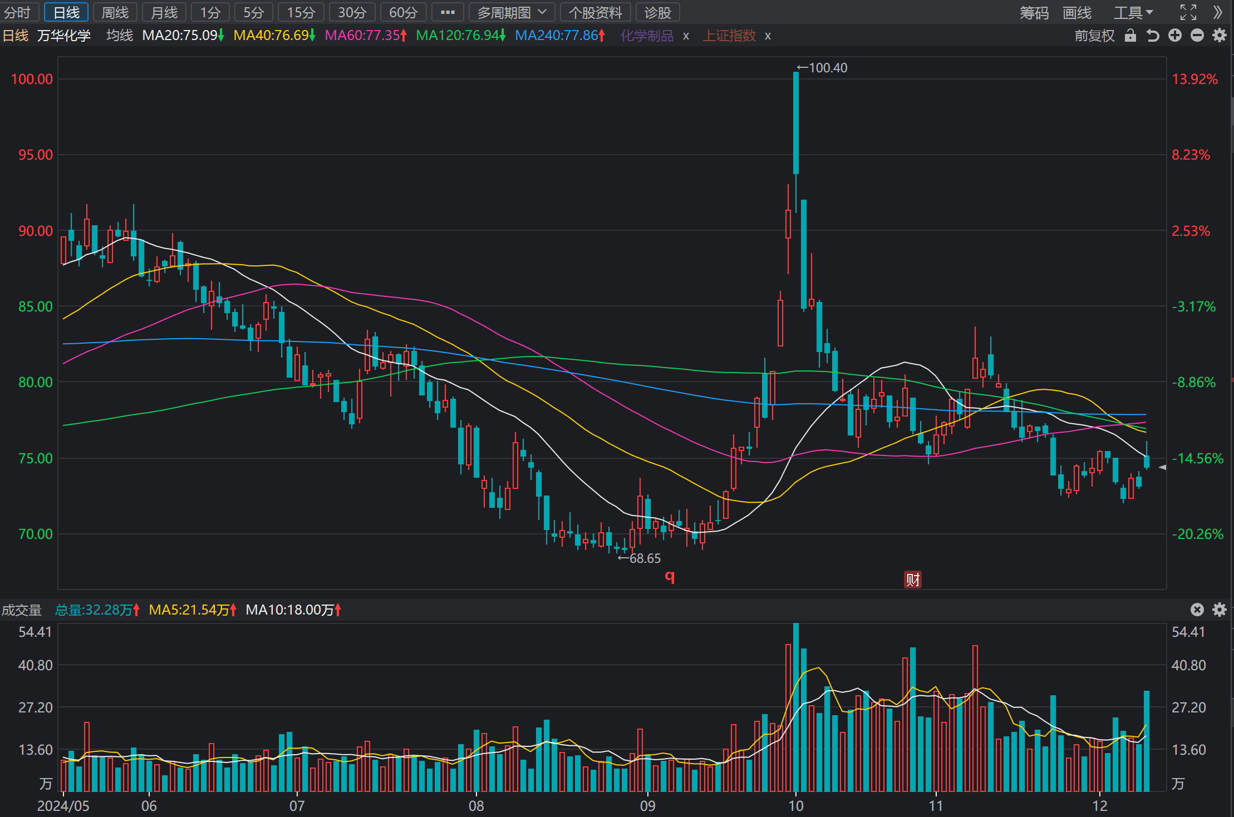This screenshot has width=1234, height=817.
Task: Open 个股资料 stock information
Action: tap(596, 12)
